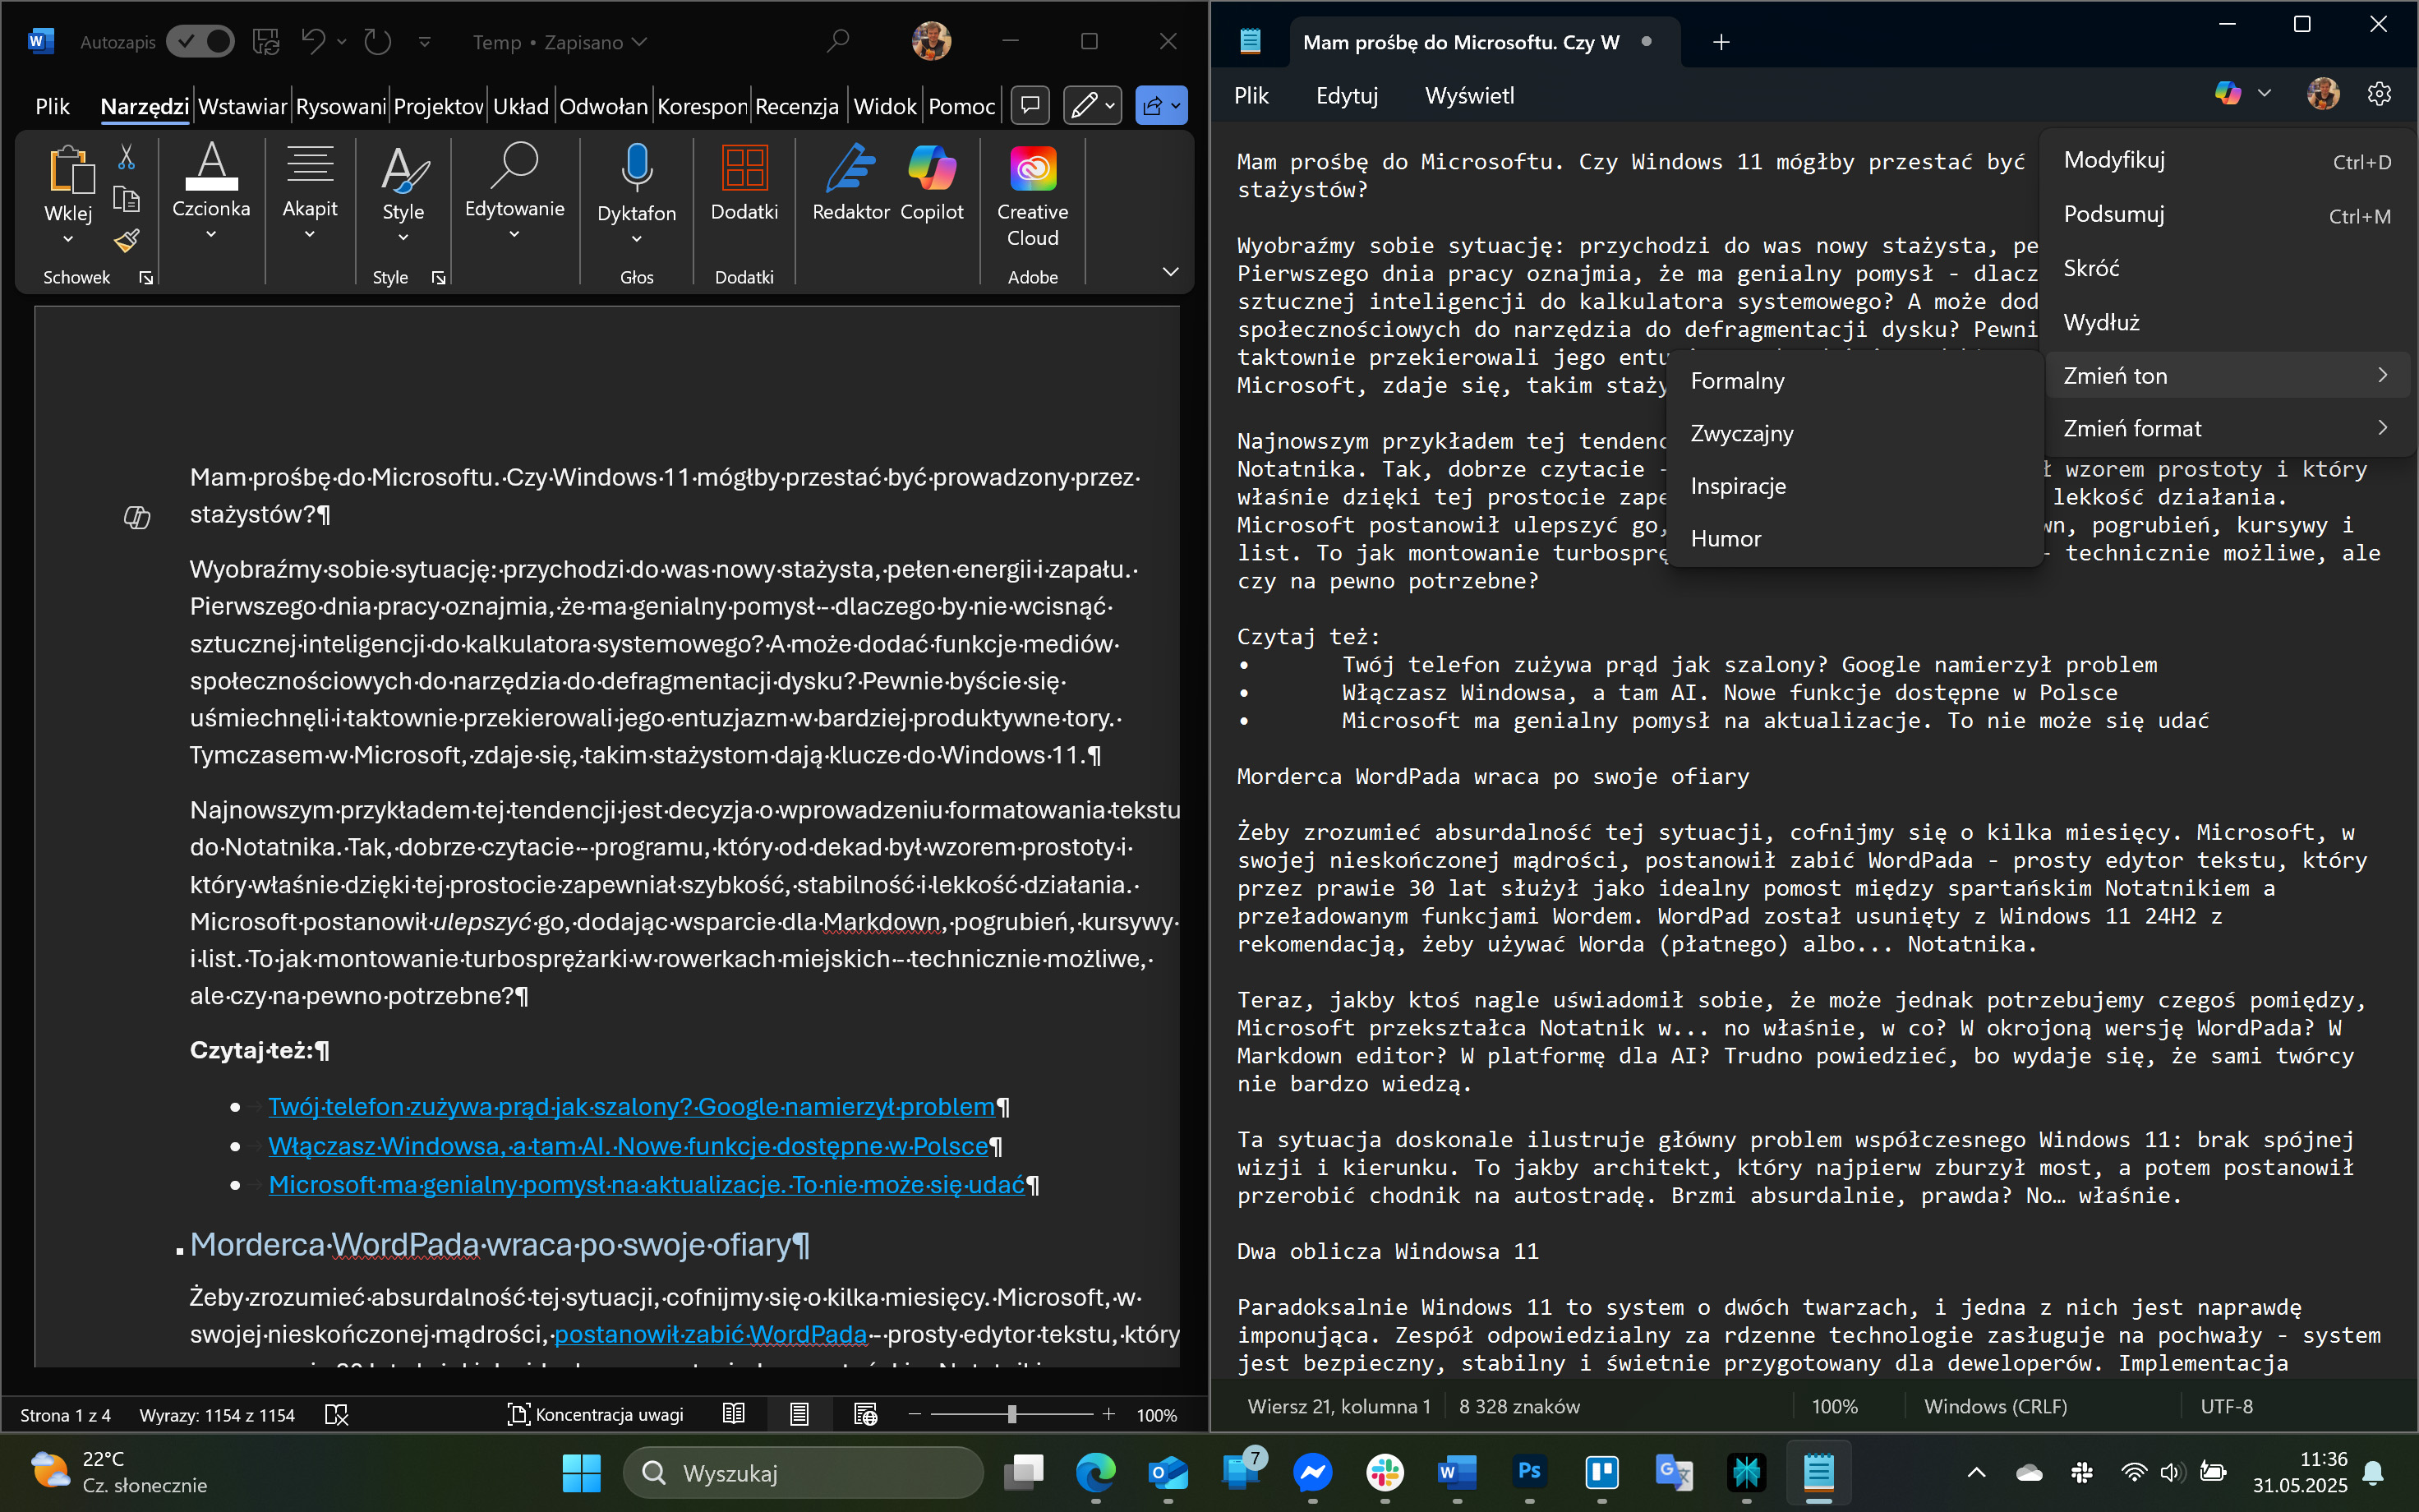The image size is (2419, 1512).
Task: Expand the undo history dropdown arrow
Action: point(342,42)
